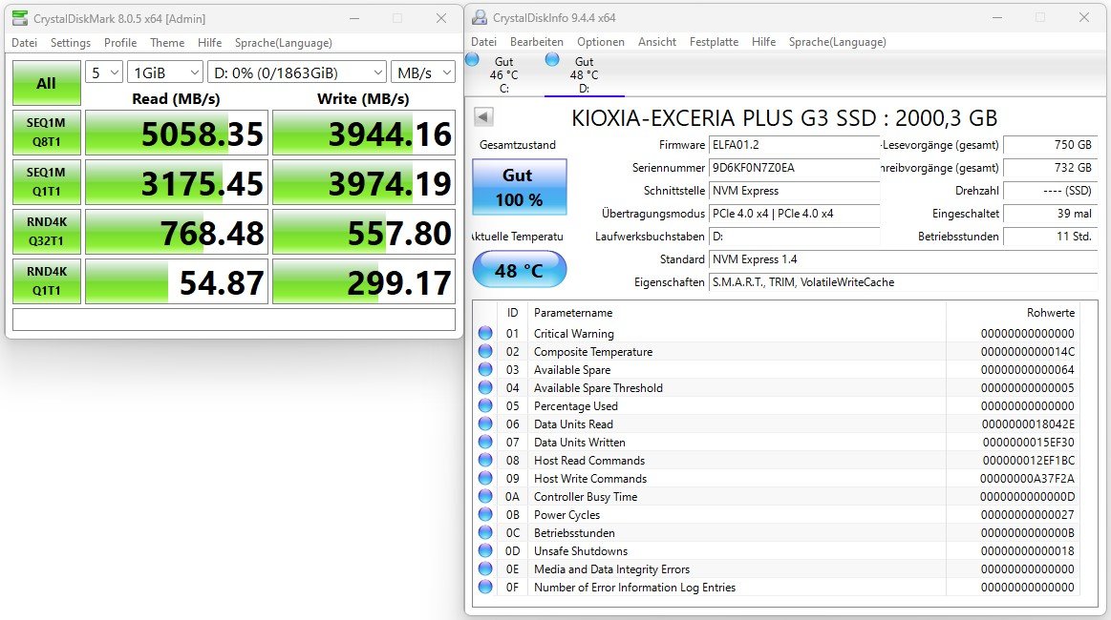Open the MB/s unit dropdown
Image resolution: width=1111 pixels, height=620 pixels.
(x=422, y=72)
